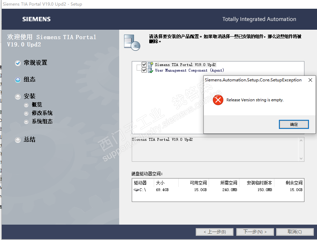This screenshot has height=240, width=317.
Task: Select the 修改系统 sub-step indicator
Action: tap(26, 113)
